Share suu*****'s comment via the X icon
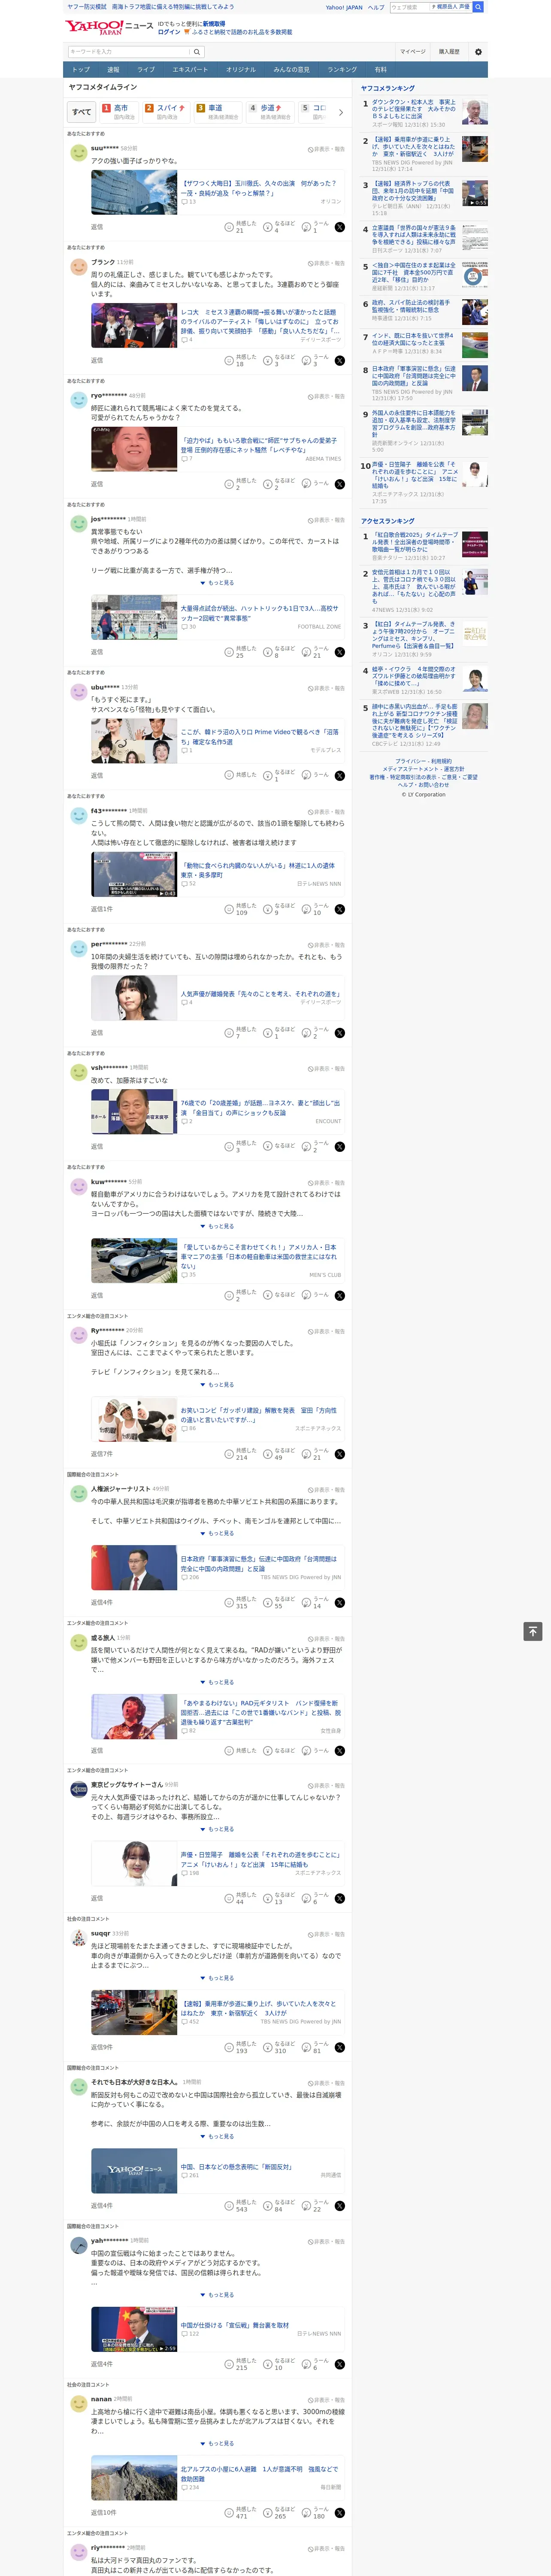Viewport: 551px width, 2576px height. [x=340, y=227]
